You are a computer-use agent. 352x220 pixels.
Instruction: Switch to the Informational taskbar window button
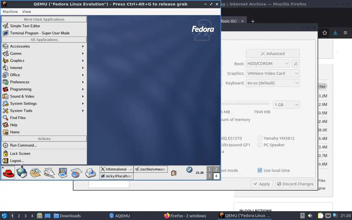pos(116,169)
